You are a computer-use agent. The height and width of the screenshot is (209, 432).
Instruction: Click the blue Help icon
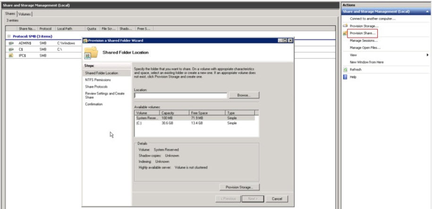[345, 77]
